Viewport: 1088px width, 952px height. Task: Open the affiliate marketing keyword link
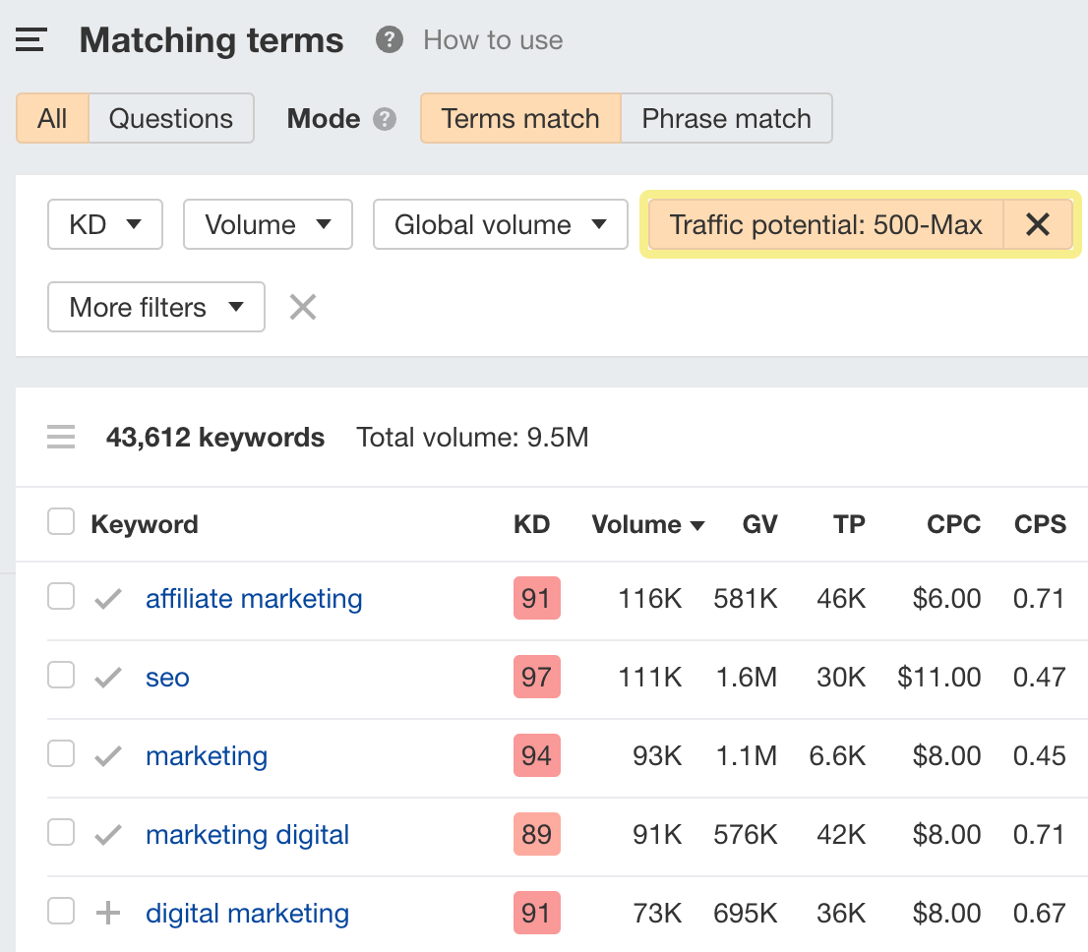253,598
